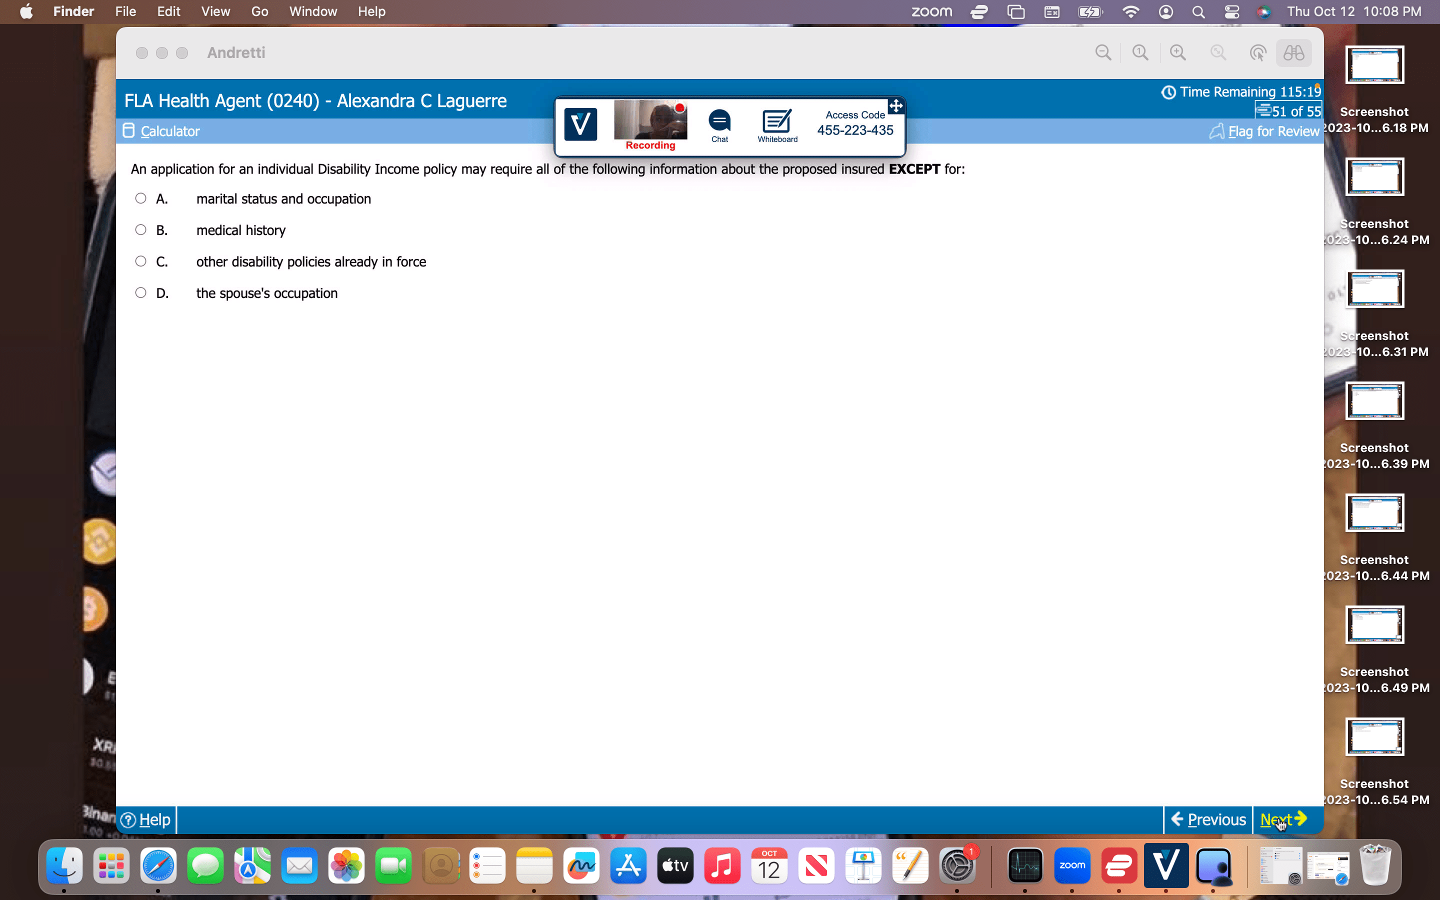1440x900 pixels.
Task: Select answer D the spouse's occupation
Action: (x=140, y=293)
